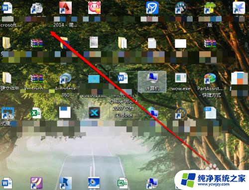Select the printer shortcut icon at top
Viewport: 249px width, 190px height.
[36, 8]
